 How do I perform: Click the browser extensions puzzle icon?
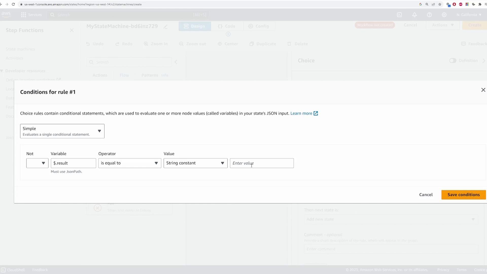(x=480, y=4)
